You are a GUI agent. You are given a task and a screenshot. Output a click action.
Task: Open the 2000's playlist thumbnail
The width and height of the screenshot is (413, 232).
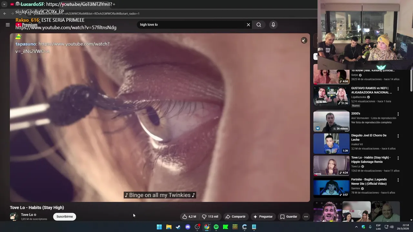pyautogui.click(x=331, y=121)
